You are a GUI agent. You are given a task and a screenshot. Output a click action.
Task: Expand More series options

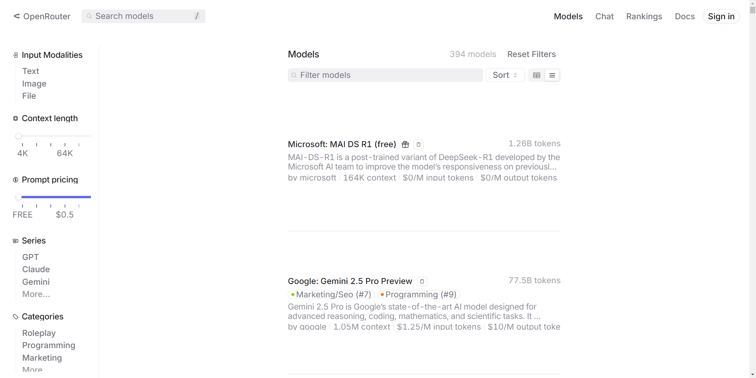[36, 294]
